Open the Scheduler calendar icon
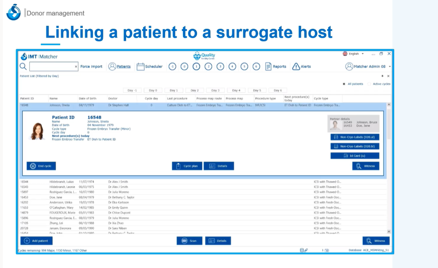The height and width of the screenshot is (268, 438). [141, 67]
